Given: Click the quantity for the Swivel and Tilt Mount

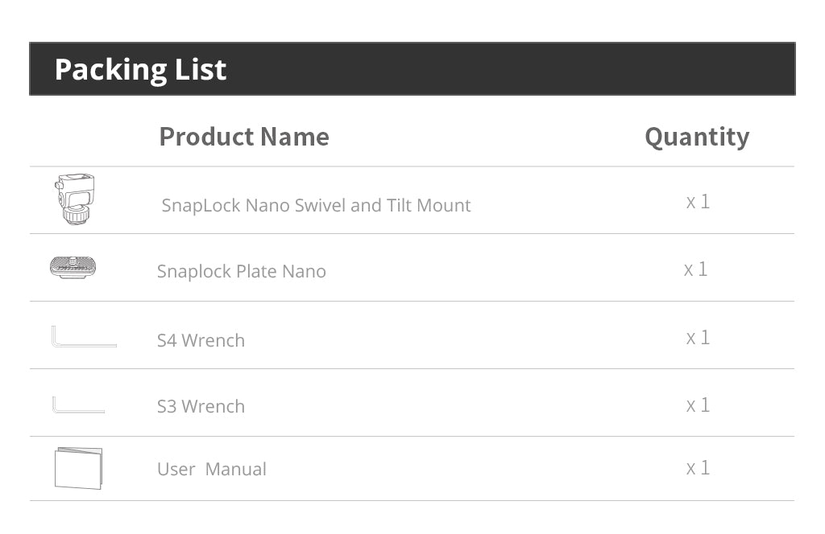Looking at the screenshot, I should [698, 202].
